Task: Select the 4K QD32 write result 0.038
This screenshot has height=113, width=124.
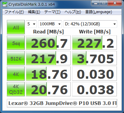Action: coord(94,89)
